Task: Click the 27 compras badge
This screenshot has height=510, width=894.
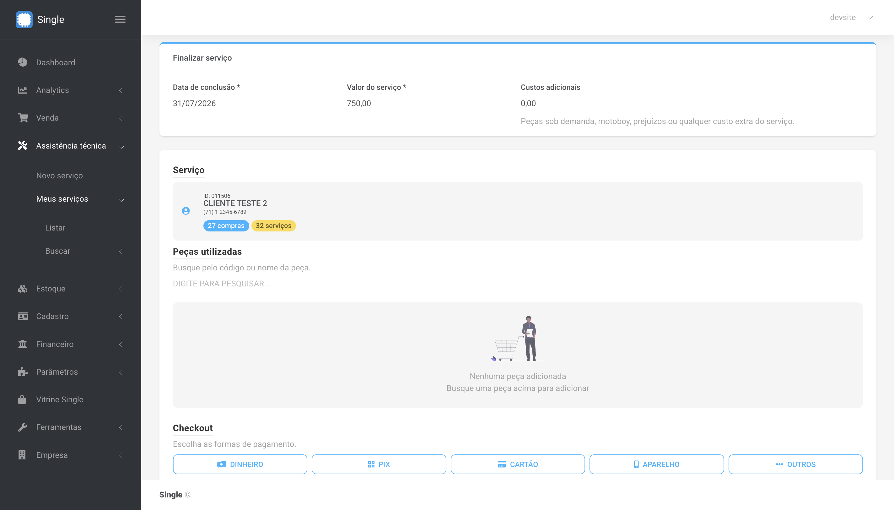Action: pyautogui.click(x=226, y=225)
